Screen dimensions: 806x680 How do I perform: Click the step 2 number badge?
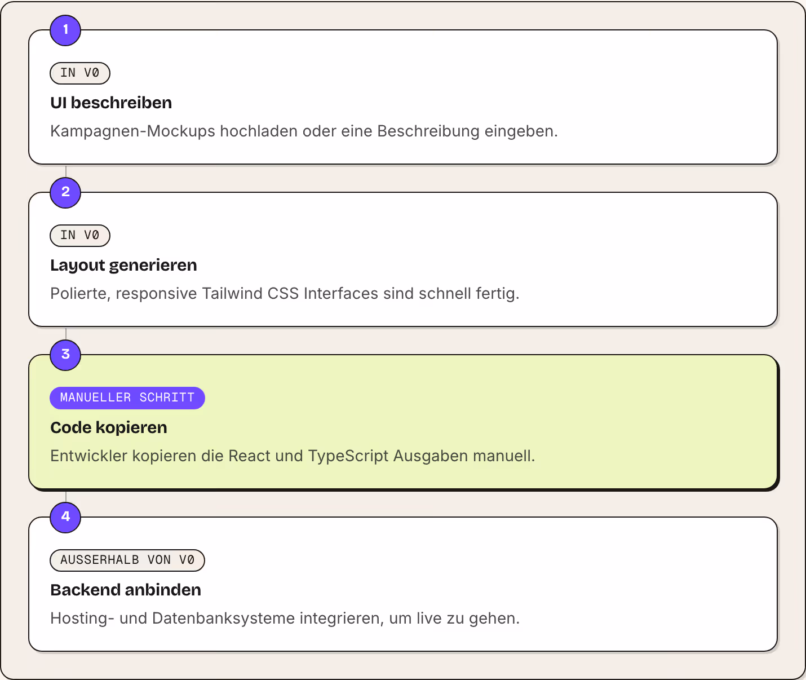65,192
